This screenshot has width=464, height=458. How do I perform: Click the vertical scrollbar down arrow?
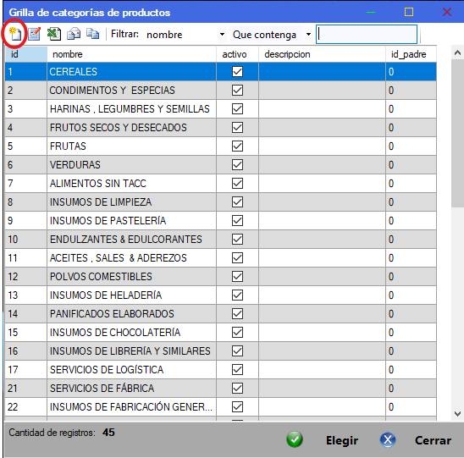coord(457,414)
